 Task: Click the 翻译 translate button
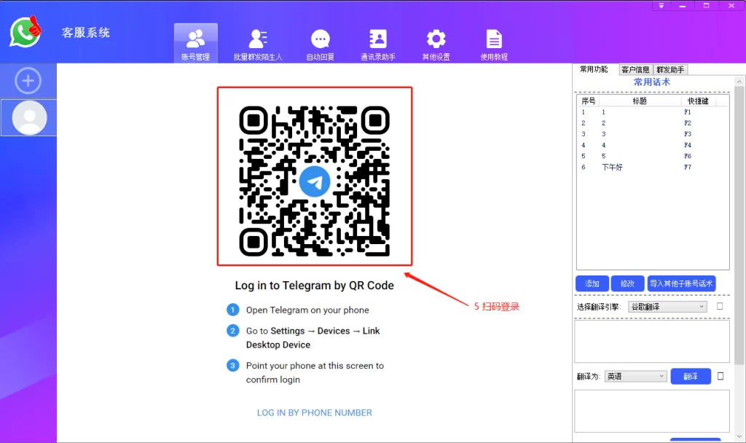point(691,377)
